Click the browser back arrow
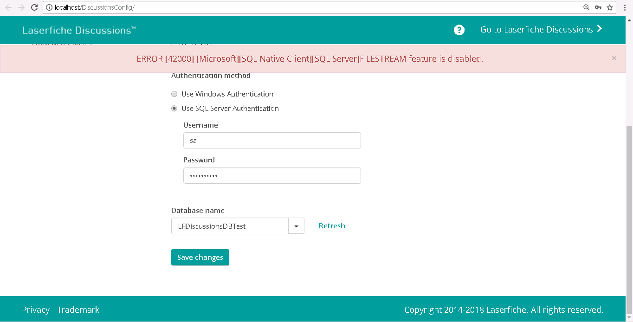This screenshot has width=633, height=322. pos(8,7)
